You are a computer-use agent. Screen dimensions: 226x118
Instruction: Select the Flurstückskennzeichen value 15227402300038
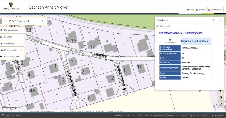click(x=193, y=48)
